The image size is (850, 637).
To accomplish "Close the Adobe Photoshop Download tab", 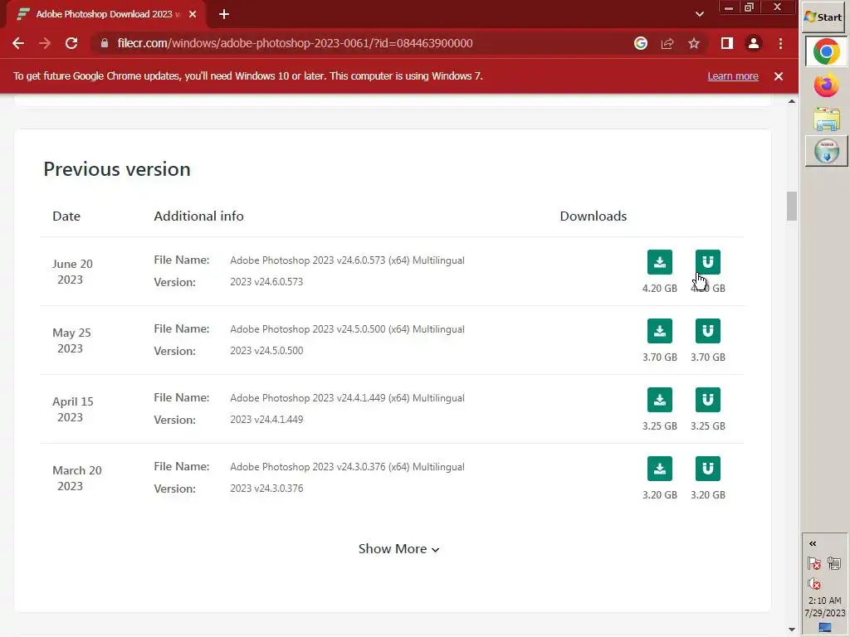I will pyautogui.click(x=193, y=14).
